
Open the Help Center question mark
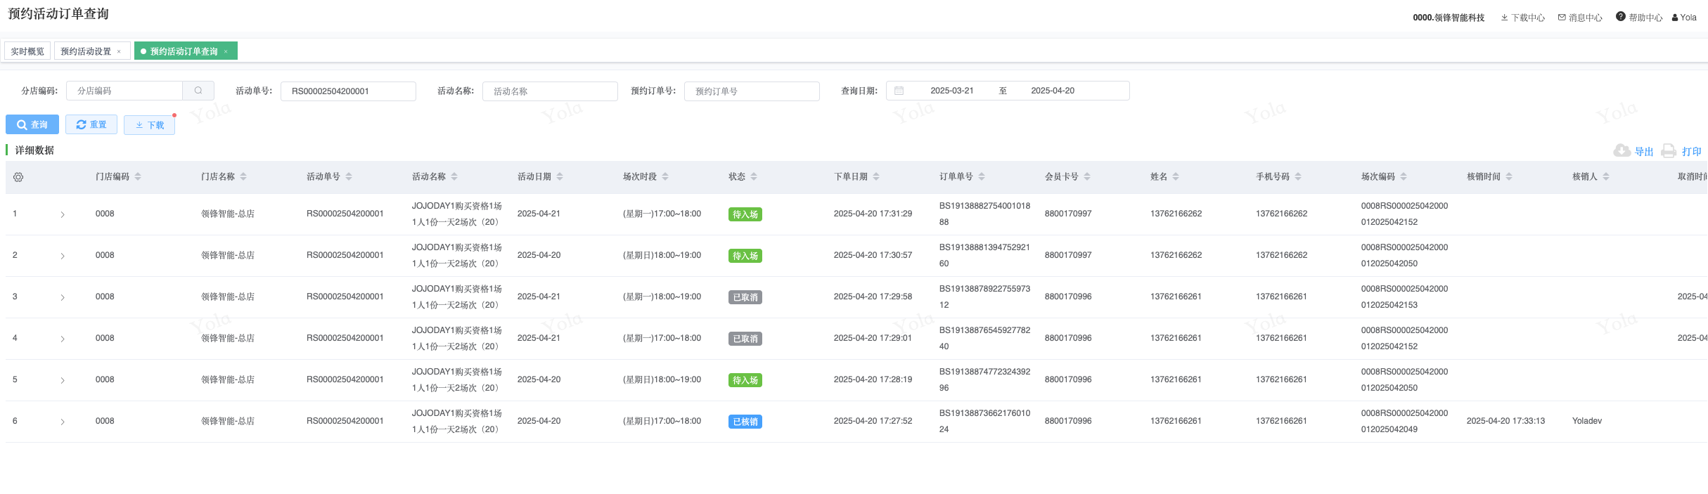point(1638,18)
